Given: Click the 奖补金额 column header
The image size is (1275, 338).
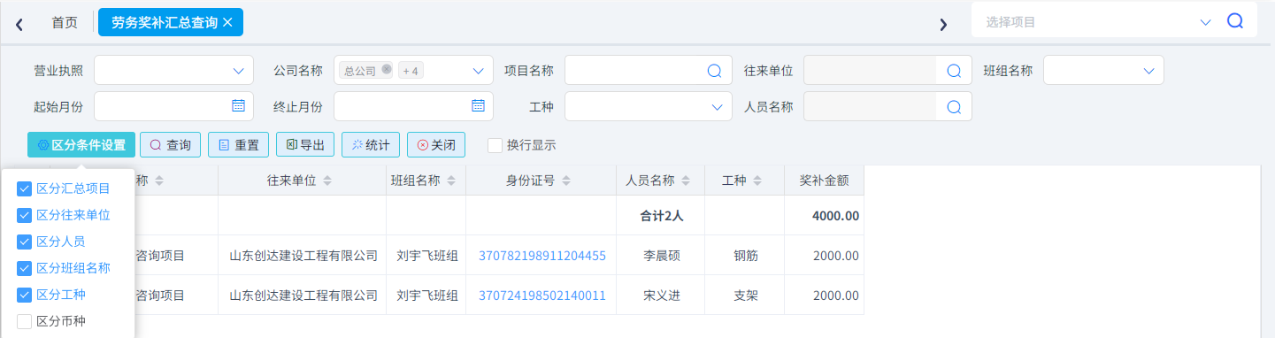Looking at the screenshot, I should coord(824,180).
